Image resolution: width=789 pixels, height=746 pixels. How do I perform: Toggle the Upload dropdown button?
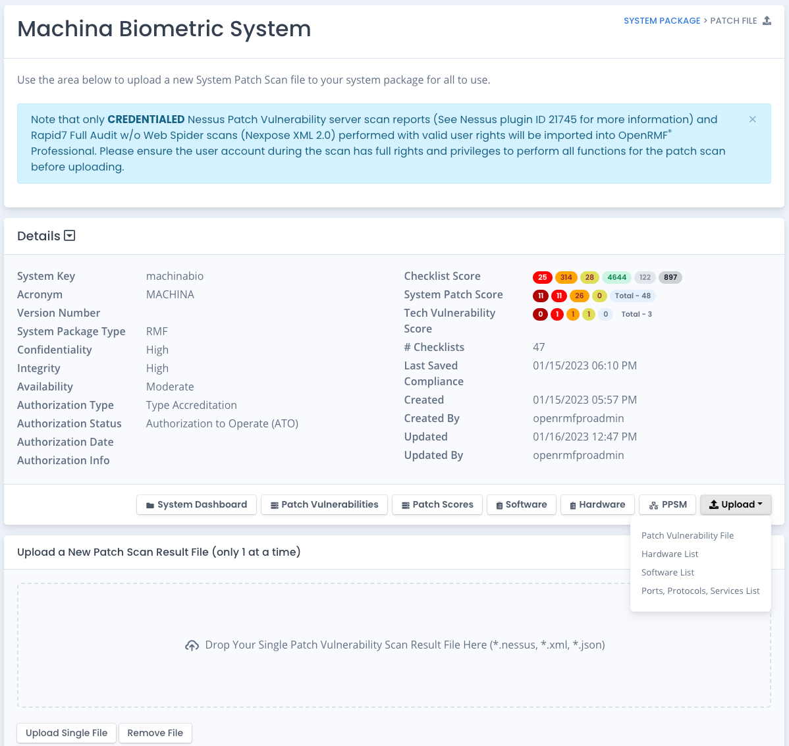pos(736,504)
